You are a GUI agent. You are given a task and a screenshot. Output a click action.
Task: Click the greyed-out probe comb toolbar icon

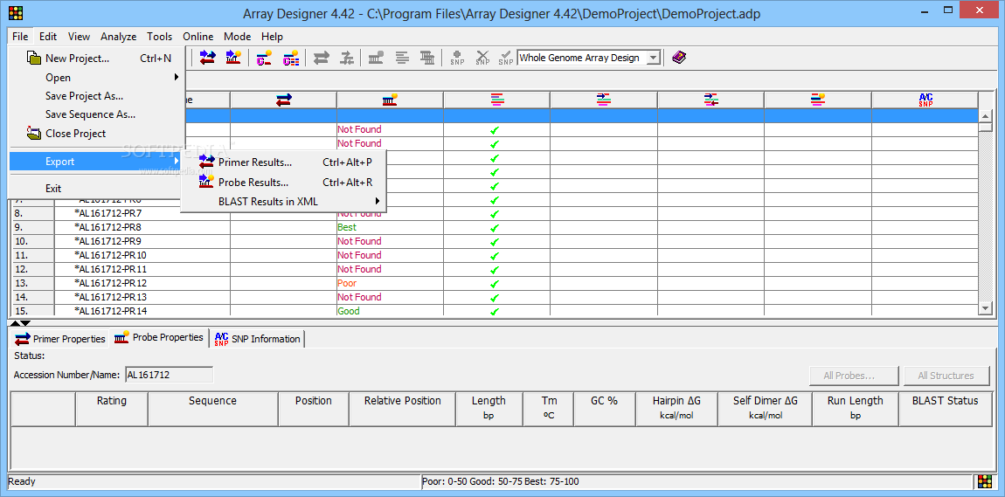click(x=377, y=58)
